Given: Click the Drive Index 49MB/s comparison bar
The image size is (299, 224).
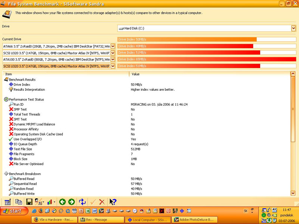Looking at the screenshot, I should tap(207, 46).
